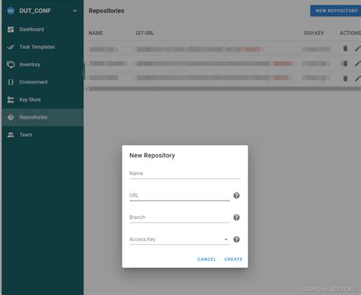Click the Inventory monitor icon
Screen dimensions: 361x295
point(11,65)
